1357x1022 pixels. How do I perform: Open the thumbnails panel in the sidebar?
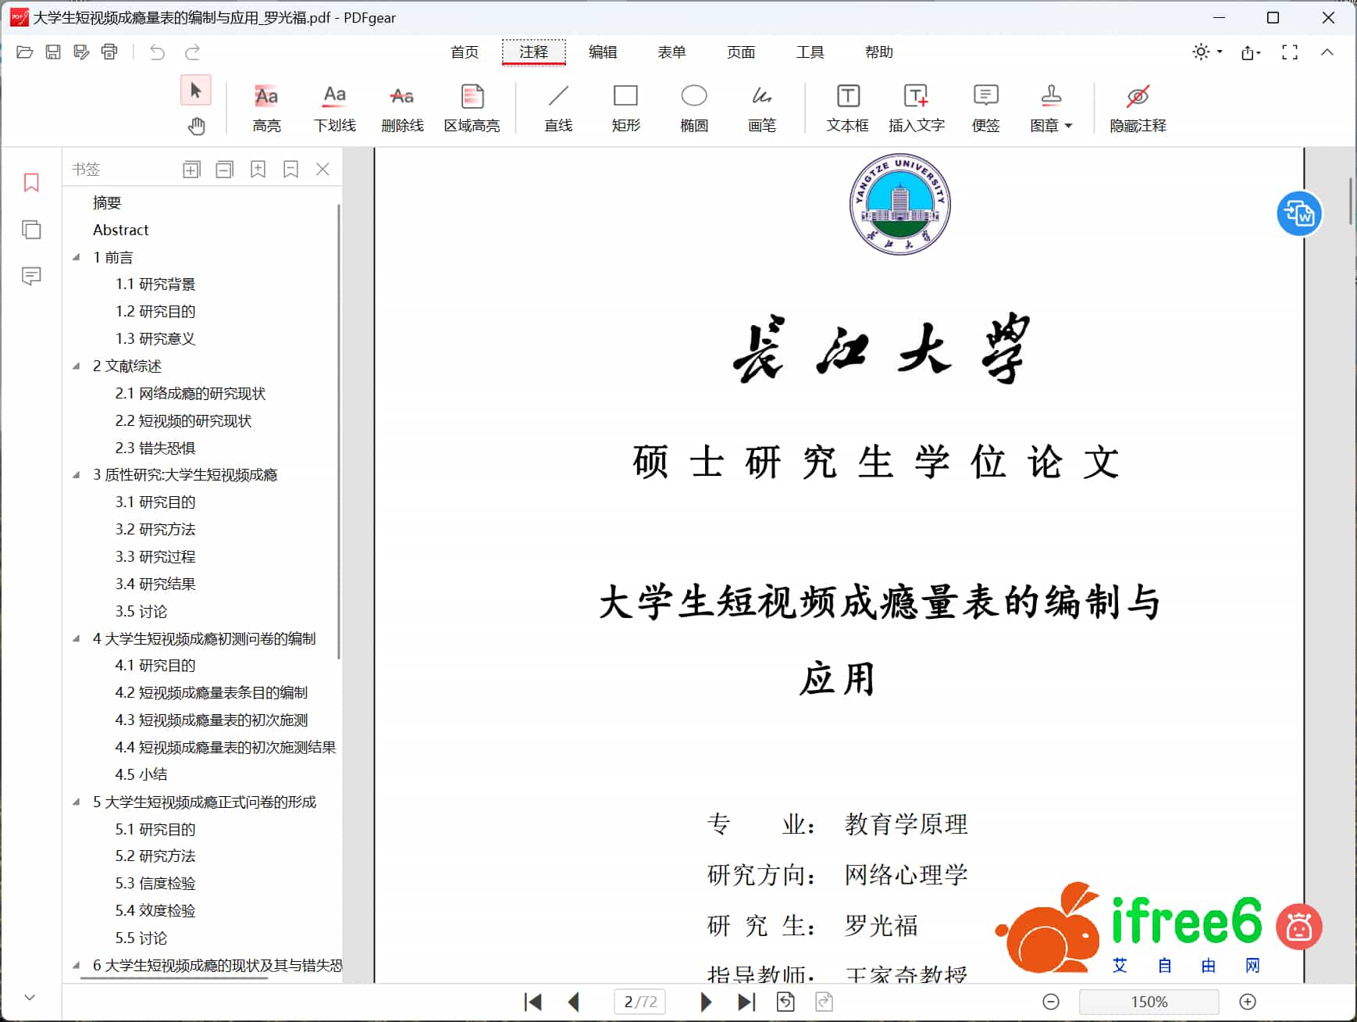click(x=31, y=230)
